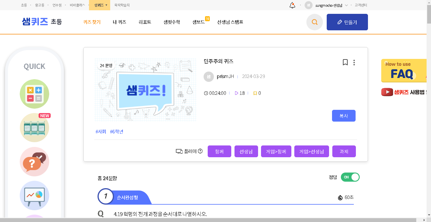
Task: Click the 샘퀴즈! quiz thumbnail image
Action: tap(145, 90)
